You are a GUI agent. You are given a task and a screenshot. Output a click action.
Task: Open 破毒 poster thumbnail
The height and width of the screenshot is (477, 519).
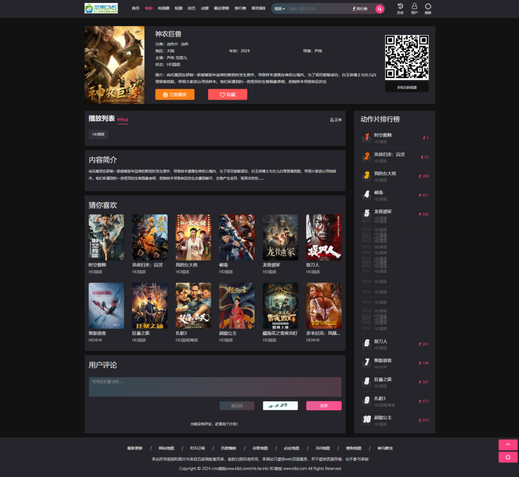point(237,237)
